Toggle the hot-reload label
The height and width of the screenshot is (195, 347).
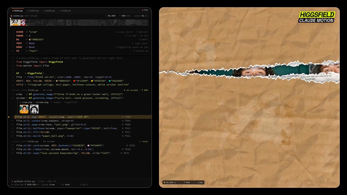(31, 16)
